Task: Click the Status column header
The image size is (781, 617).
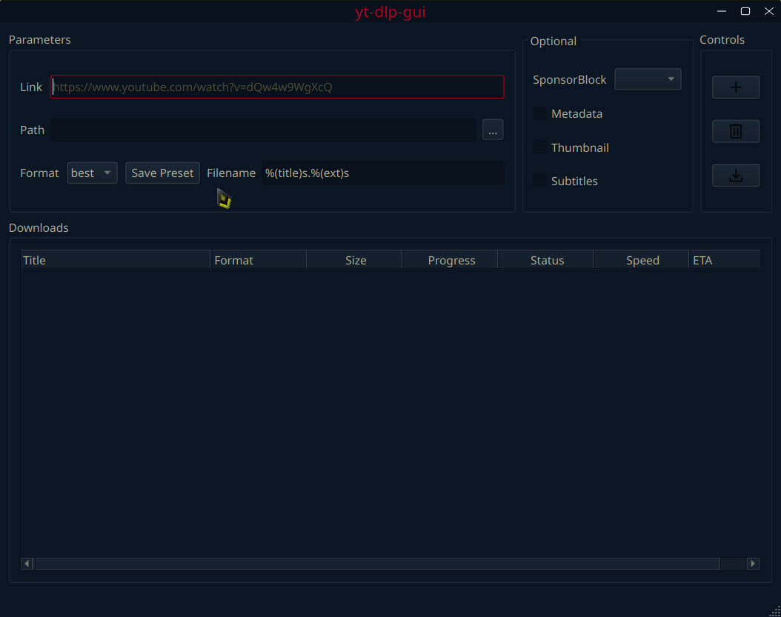Action: (x=546, y=260)
